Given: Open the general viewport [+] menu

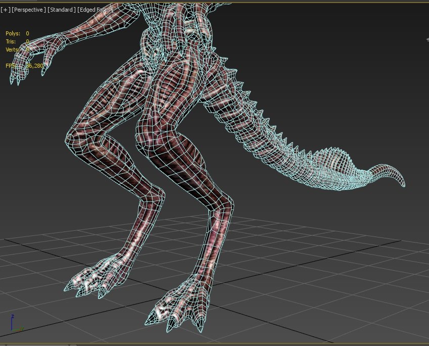Looking at the screenshot, I should coord(7,9).
